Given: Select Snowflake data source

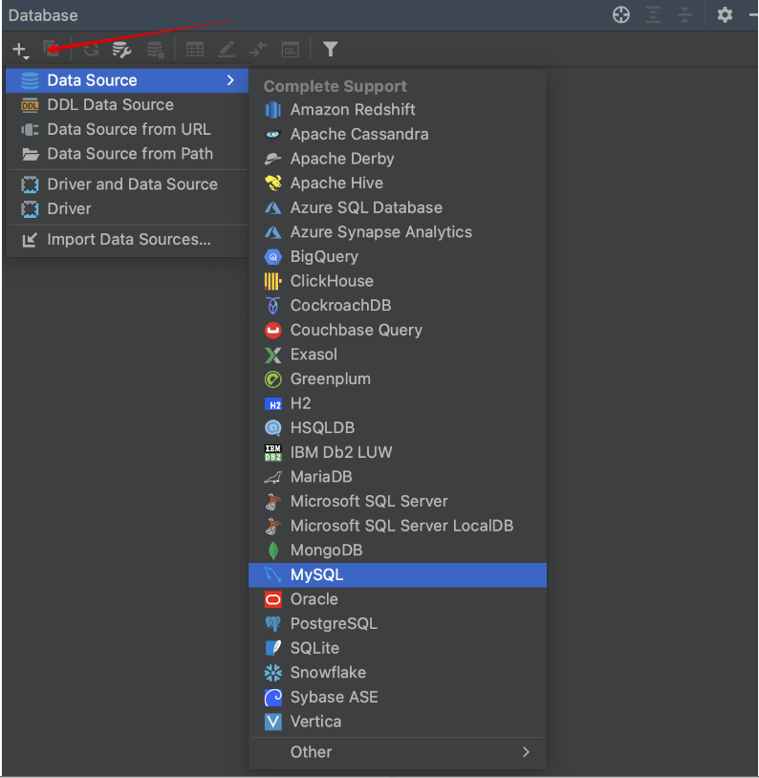Looking at the screenshot, I should pyautogui.click(x=398, y=673).
